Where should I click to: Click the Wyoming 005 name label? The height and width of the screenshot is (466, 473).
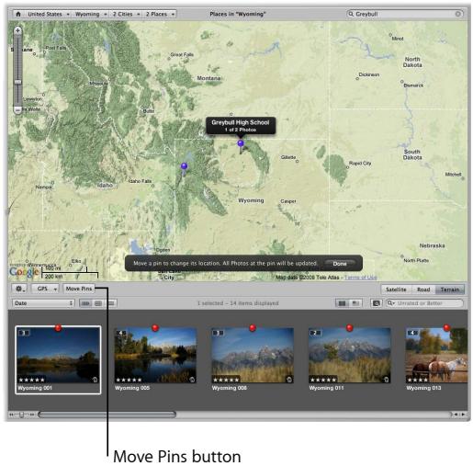[132, 388]
